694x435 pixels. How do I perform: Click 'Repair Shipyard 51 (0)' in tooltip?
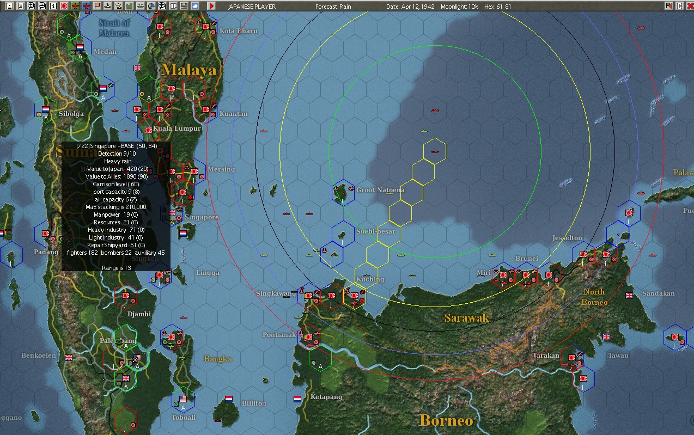click(116, 245)
